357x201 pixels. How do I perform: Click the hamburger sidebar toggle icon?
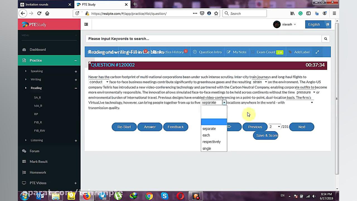click(x=86, y=24)
